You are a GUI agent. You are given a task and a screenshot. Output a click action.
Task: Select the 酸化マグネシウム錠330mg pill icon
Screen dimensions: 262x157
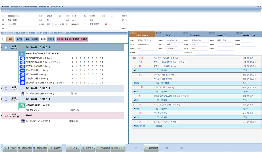click(x=23, y=83)
